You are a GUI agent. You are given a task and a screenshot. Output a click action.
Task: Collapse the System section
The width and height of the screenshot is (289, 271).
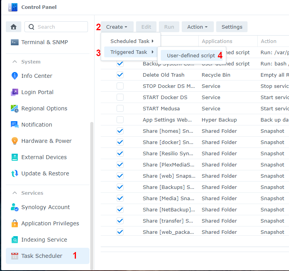pos(15,62)
